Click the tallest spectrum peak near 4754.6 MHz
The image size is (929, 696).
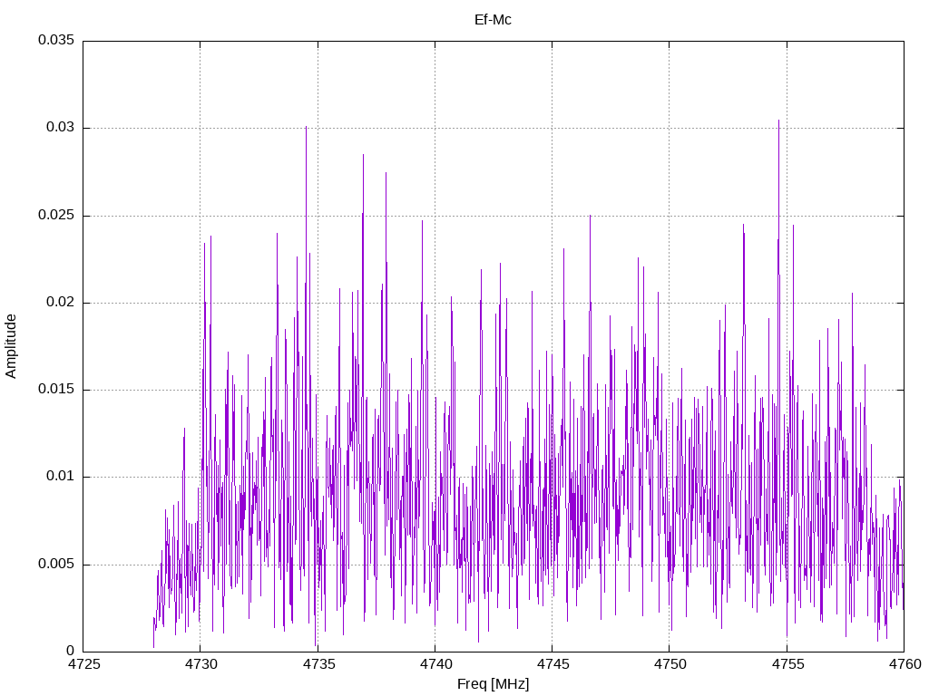778,121
